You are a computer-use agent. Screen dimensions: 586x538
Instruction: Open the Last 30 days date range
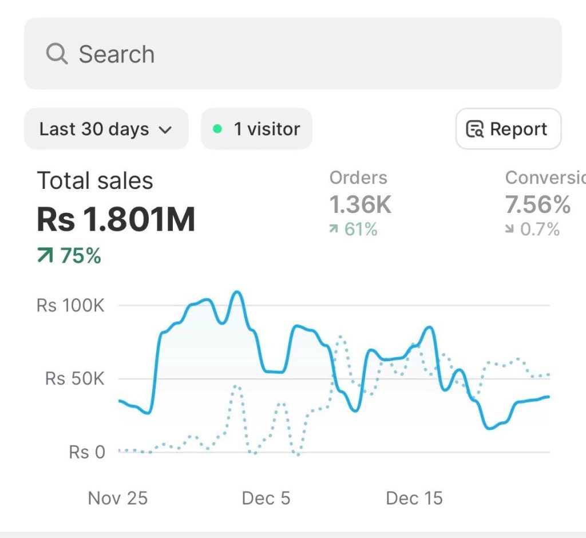(x=106, y=129)
